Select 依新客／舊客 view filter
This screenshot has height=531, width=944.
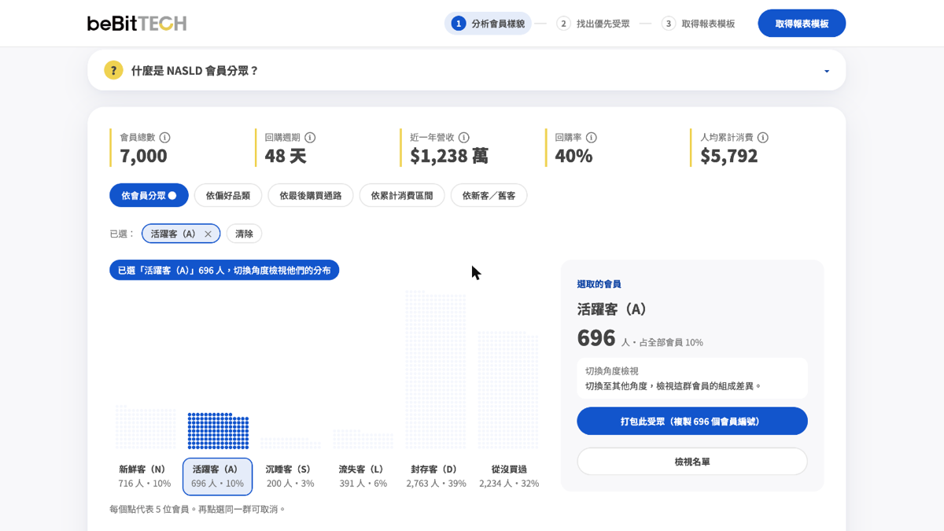tap(489, 195)
